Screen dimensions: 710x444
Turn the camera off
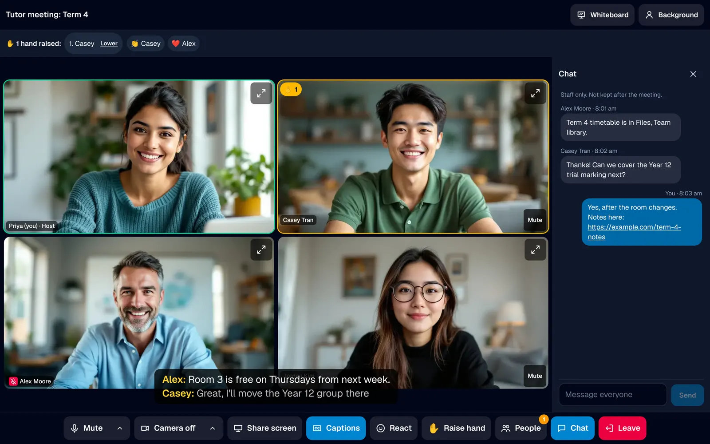[168, 428]
